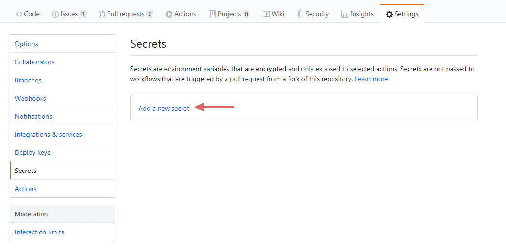Click the Security shield icon

[300, 14]
